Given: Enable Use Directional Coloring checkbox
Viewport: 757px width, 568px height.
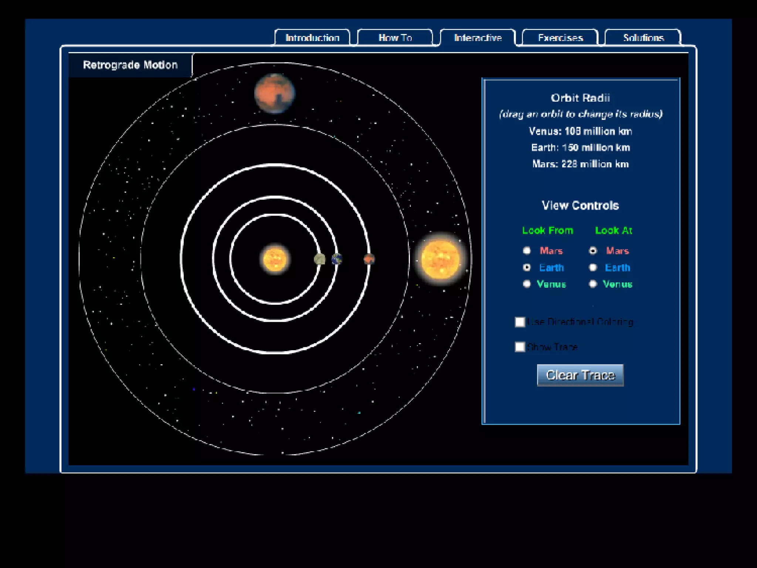Looking at the screenshot, I should [520, 322].
